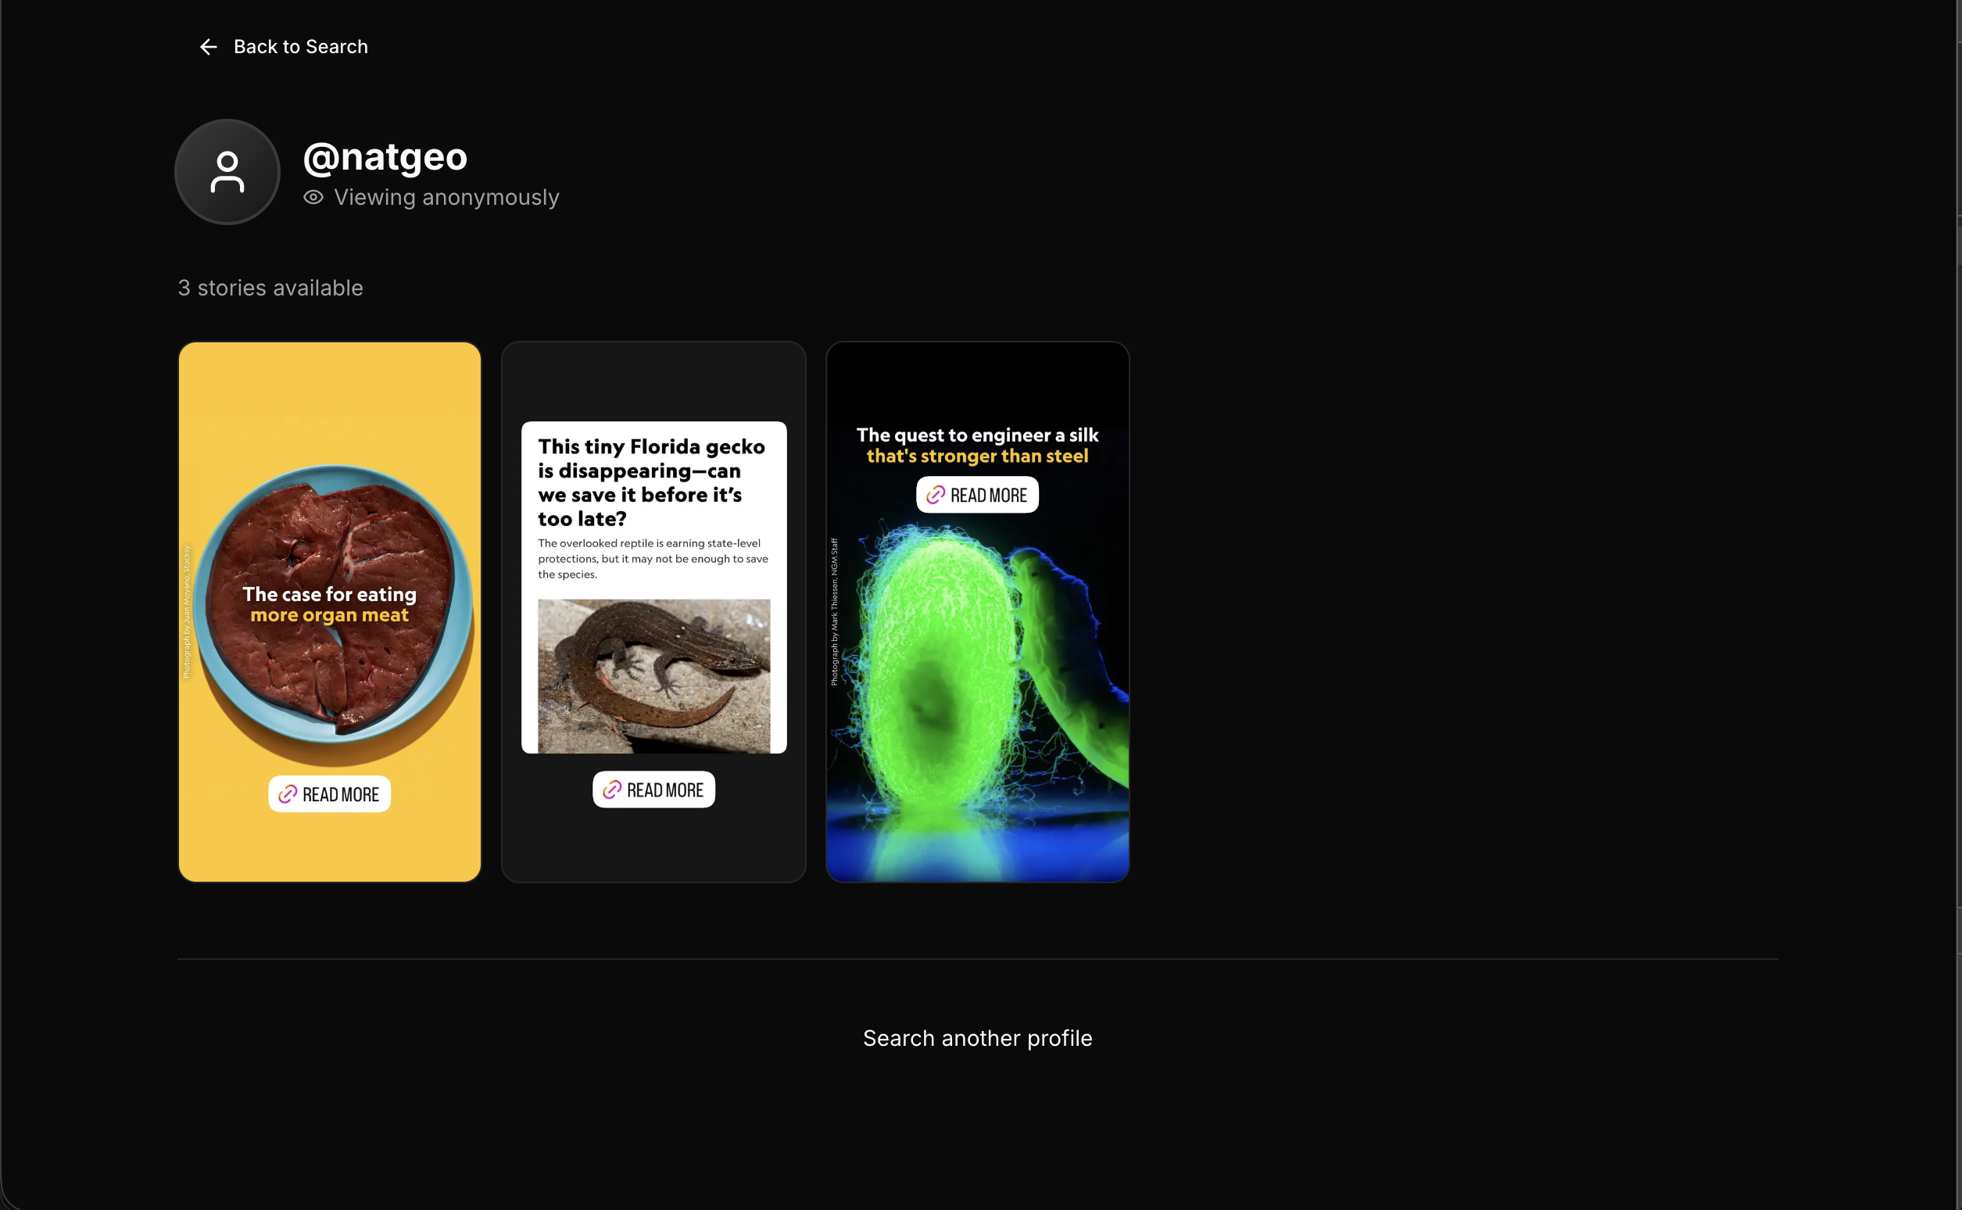Screen dimensions: 1962x1210
Task: Click READ MORE under the gecko story
Action: pos(653,789)
